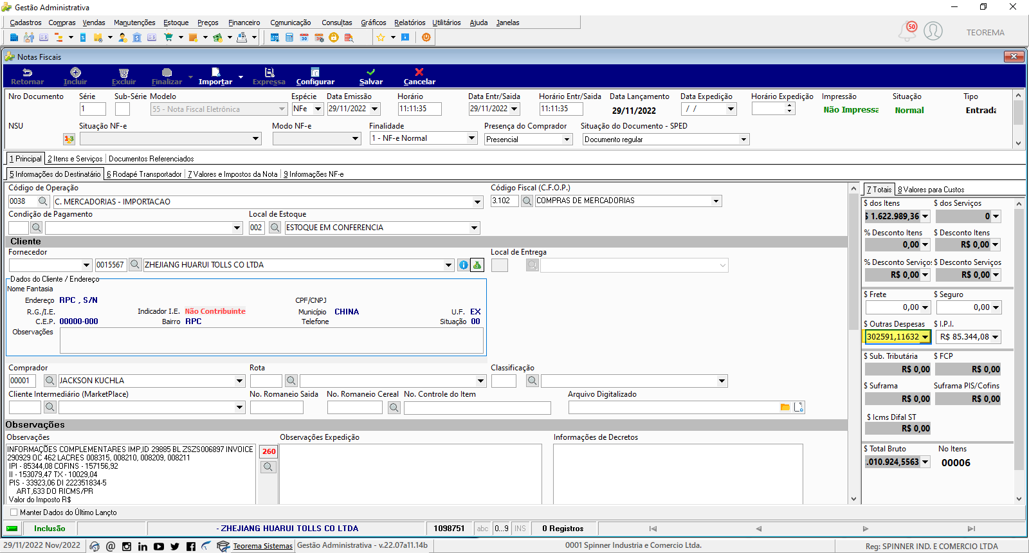Click the Expressa note icon

point(269,72)
